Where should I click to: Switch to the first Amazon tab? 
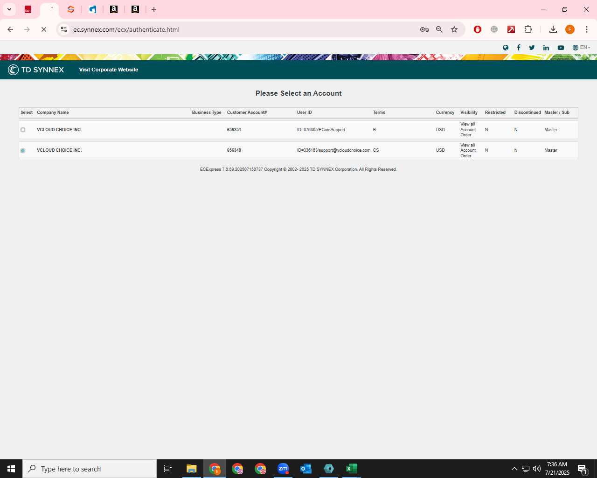114,9
